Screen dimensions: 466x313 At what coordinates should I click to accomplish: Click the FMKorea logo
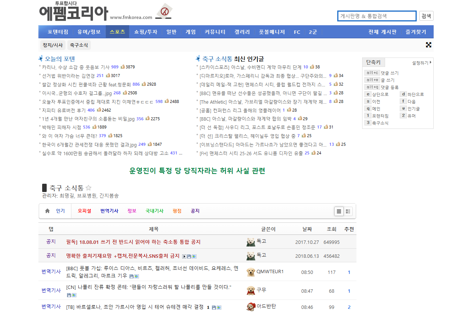(96, 12)
